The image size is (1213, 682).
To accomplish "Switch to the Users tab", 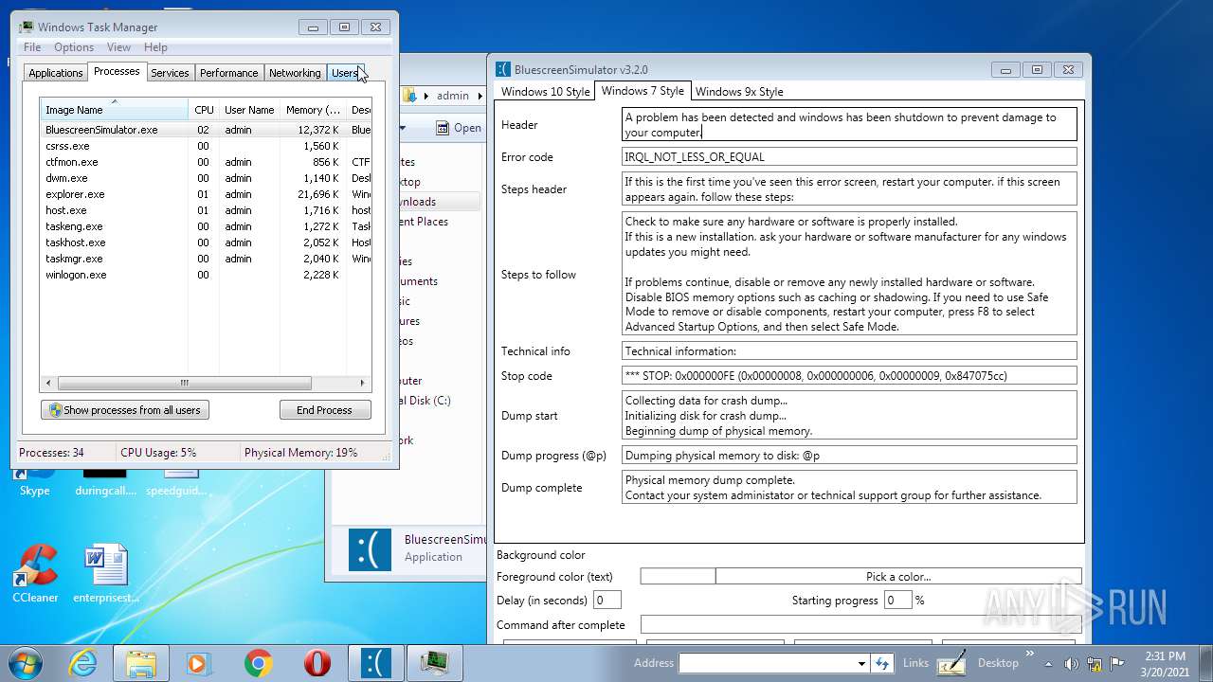I will coord(345,73).
